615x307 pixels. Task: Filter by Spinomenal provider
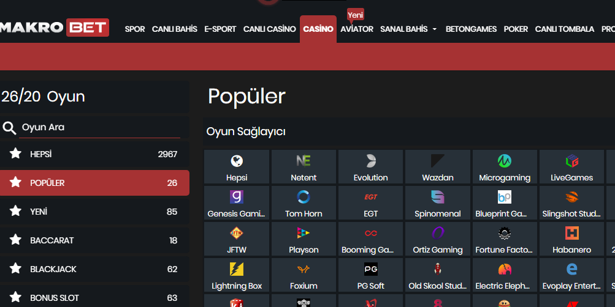(x=438, y=202)
